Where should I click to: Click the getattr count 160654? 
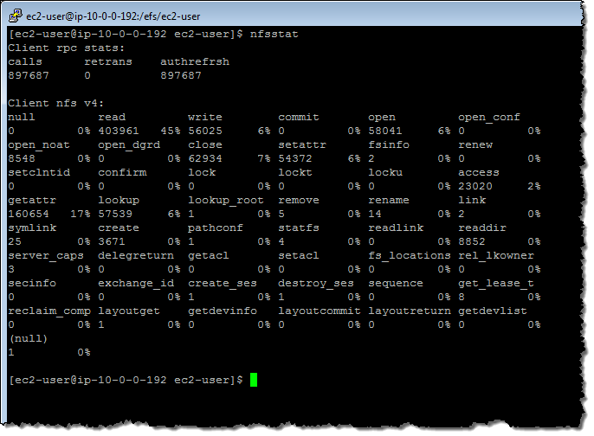(x=29, y=214)
